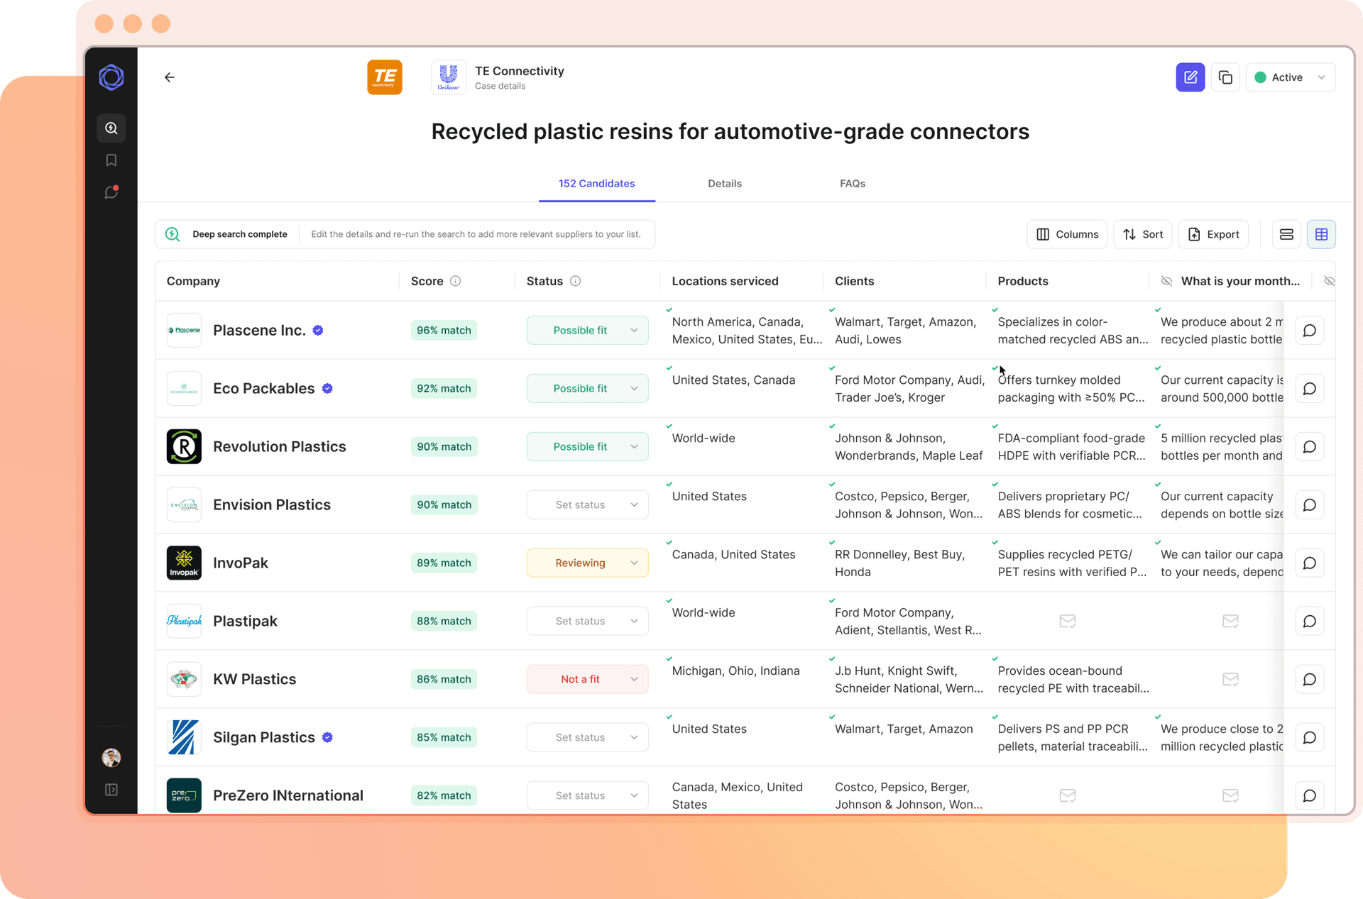Click the orange TE logo
This screenshot has height=899, width=1363.
(x=385, y=77)
